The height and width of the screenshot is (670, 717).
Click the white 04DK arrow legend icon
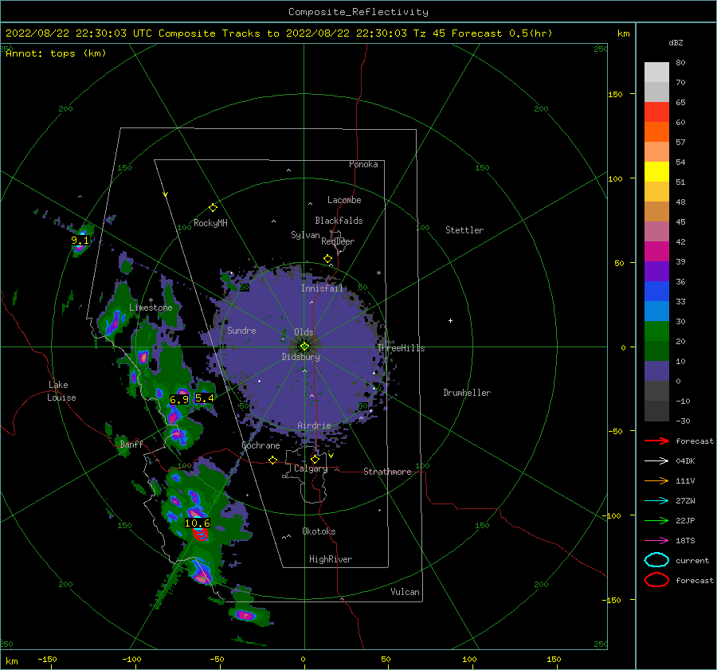656,461
